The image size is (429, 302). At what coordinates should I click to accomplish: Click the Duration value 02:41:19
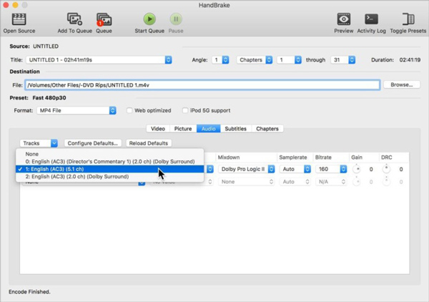pos(410,59)
